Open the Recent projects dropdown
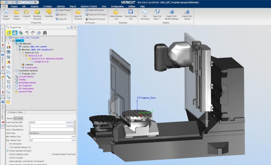The height and width of the screenshot is (165, 271). point(26,19)
